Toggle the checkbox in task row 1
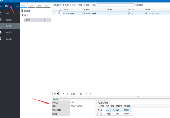The width and height of the screenshot is (170, 118). (59, 13)
